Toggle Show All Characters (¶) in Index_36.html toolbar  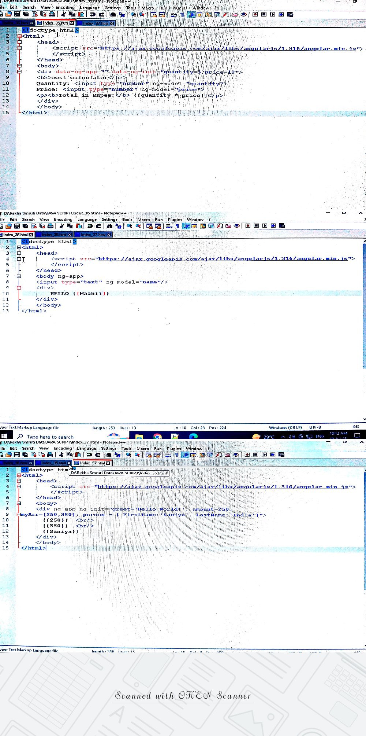pyautogui.click(x=178, y=226)
